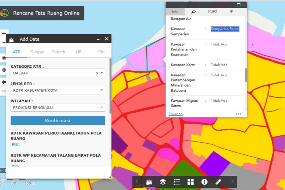Expand the Kategori RTR dropdown
The width and height of the screenshot is (285, 190).
(x=102, y=73)
